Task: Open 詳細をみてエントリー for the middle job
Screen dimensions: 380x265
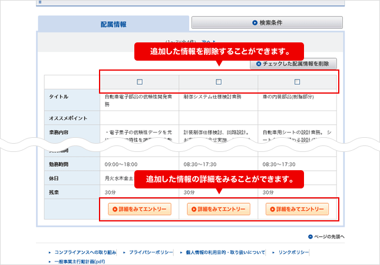Action: click(219, 208)
